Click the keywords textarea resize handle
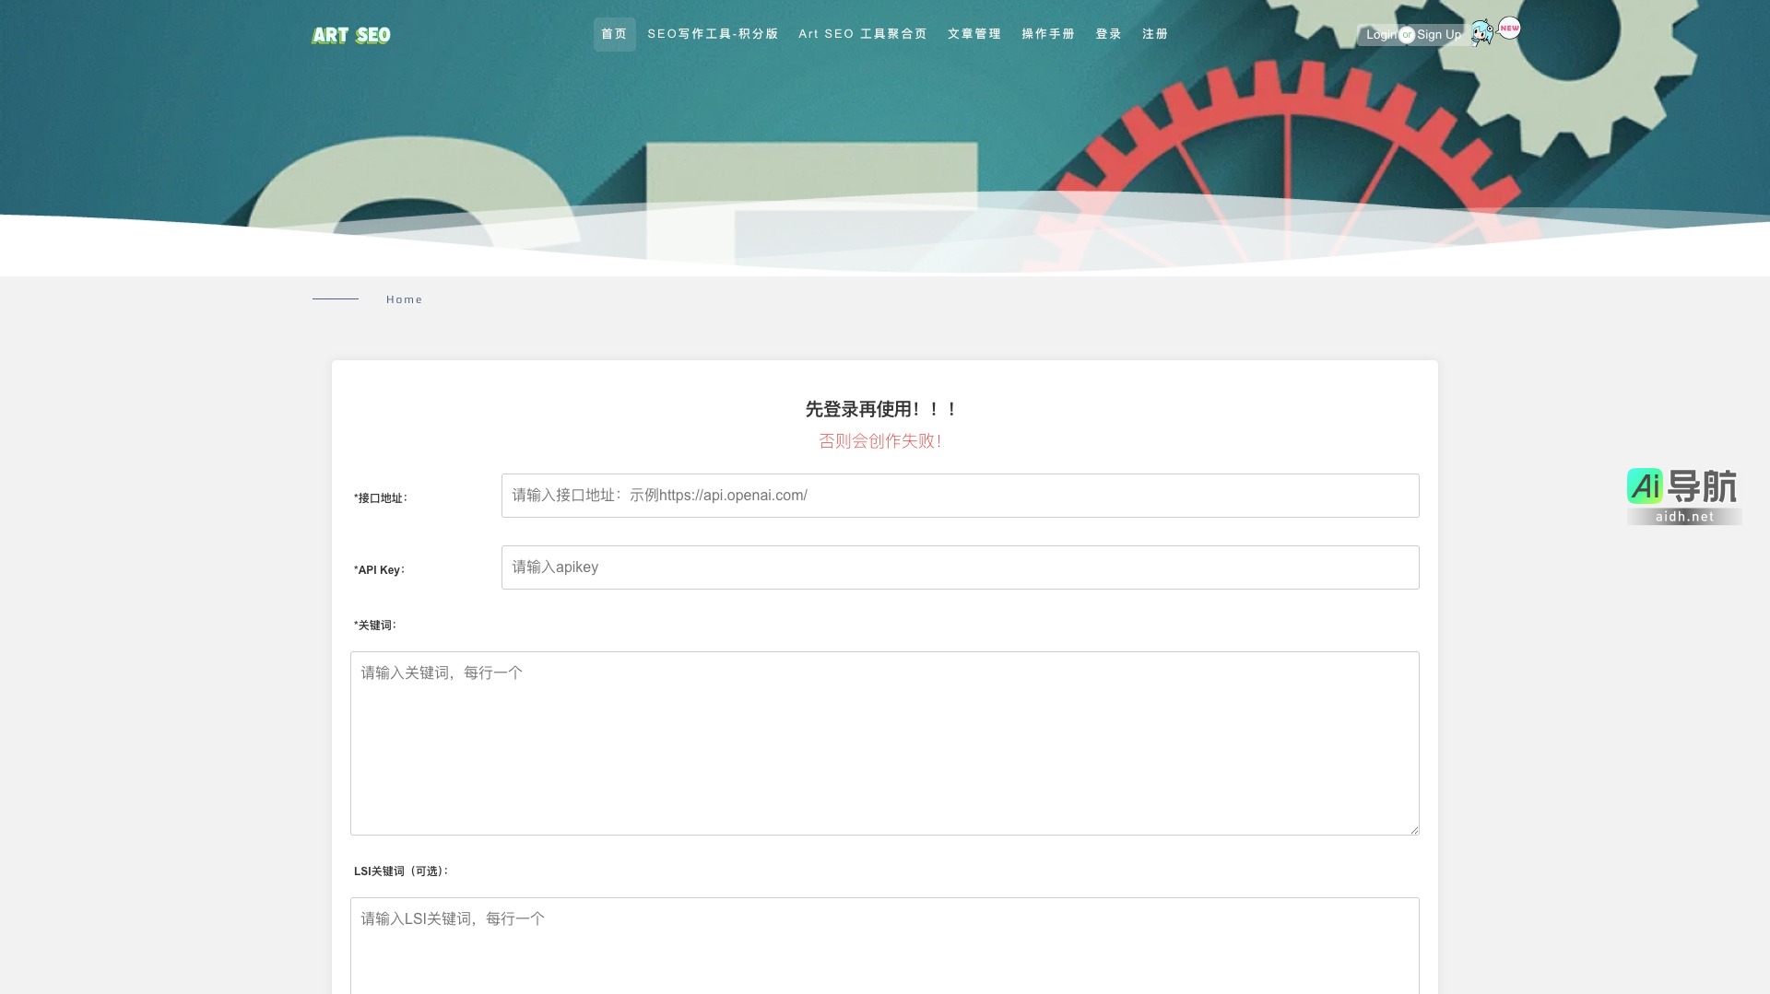The image size is (1770, 994). click(1414, 829)
